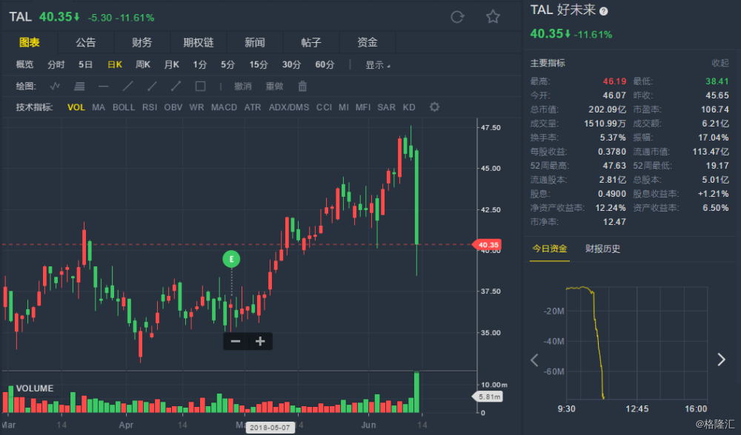
Task: Enable the MFI indicator
Action: 363,107
